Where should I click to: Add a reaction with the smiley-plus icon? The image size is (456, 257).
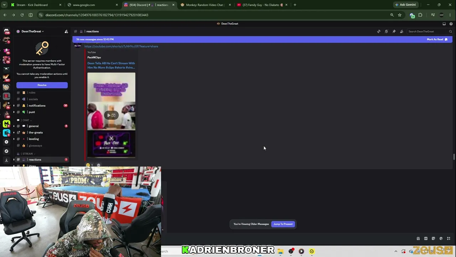[99, 165]
